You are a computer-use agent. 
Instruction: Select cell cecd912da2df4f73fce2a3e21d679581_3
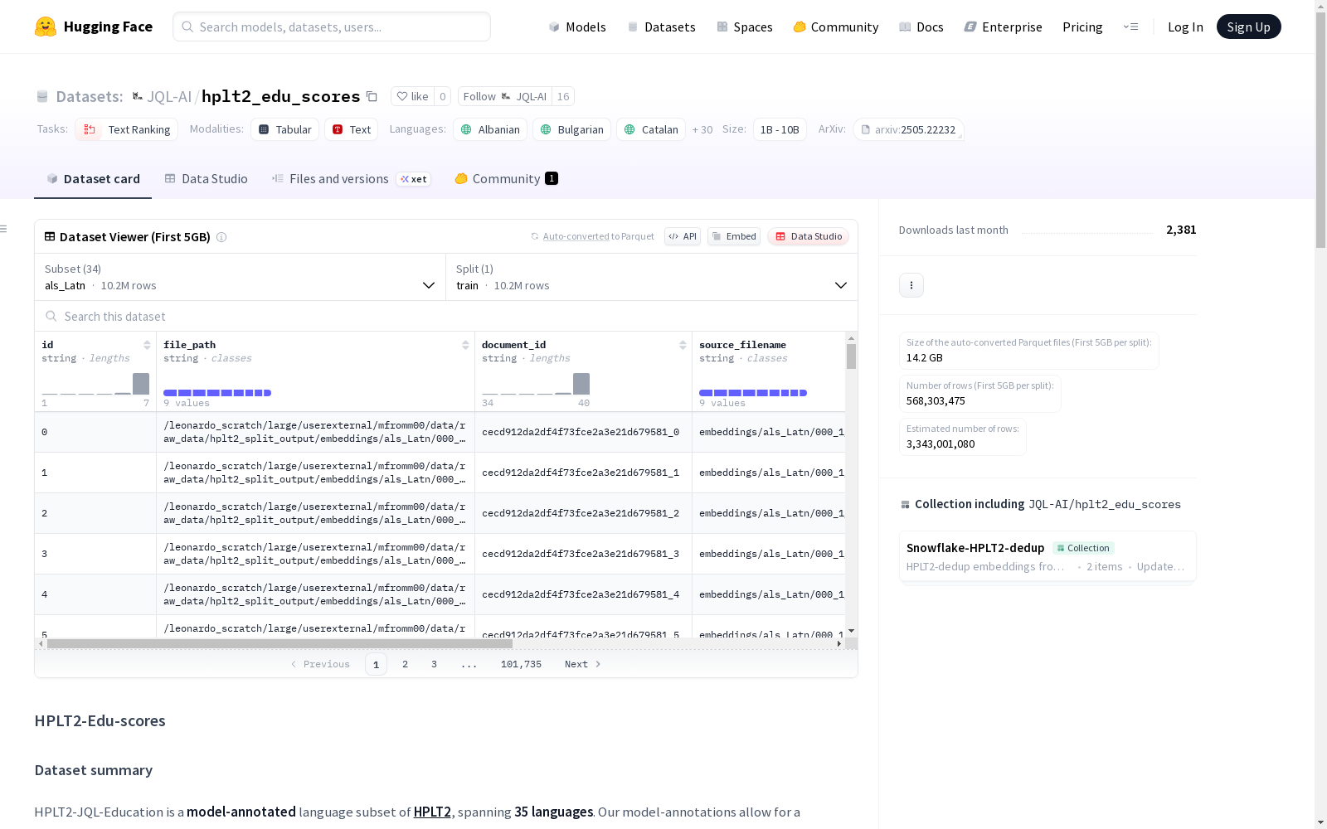[581, 554]
